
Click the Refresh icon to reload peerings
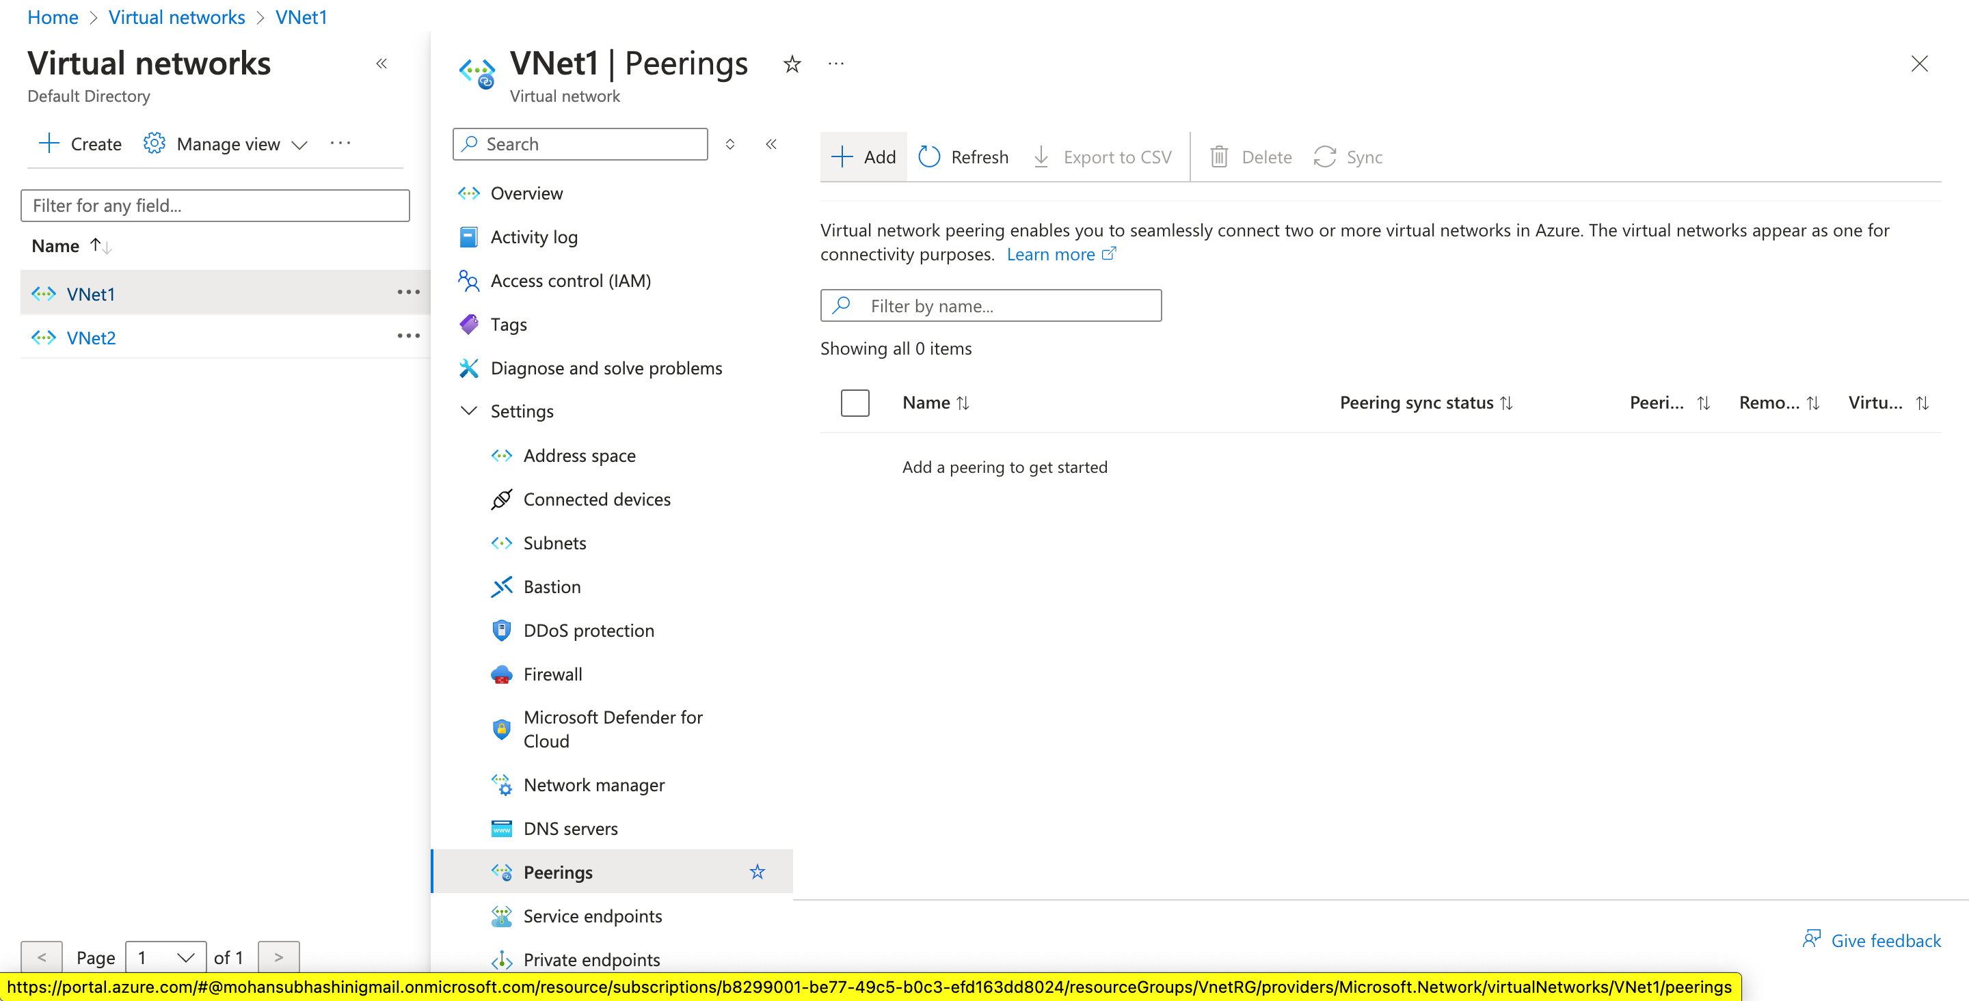click(930, 156)
